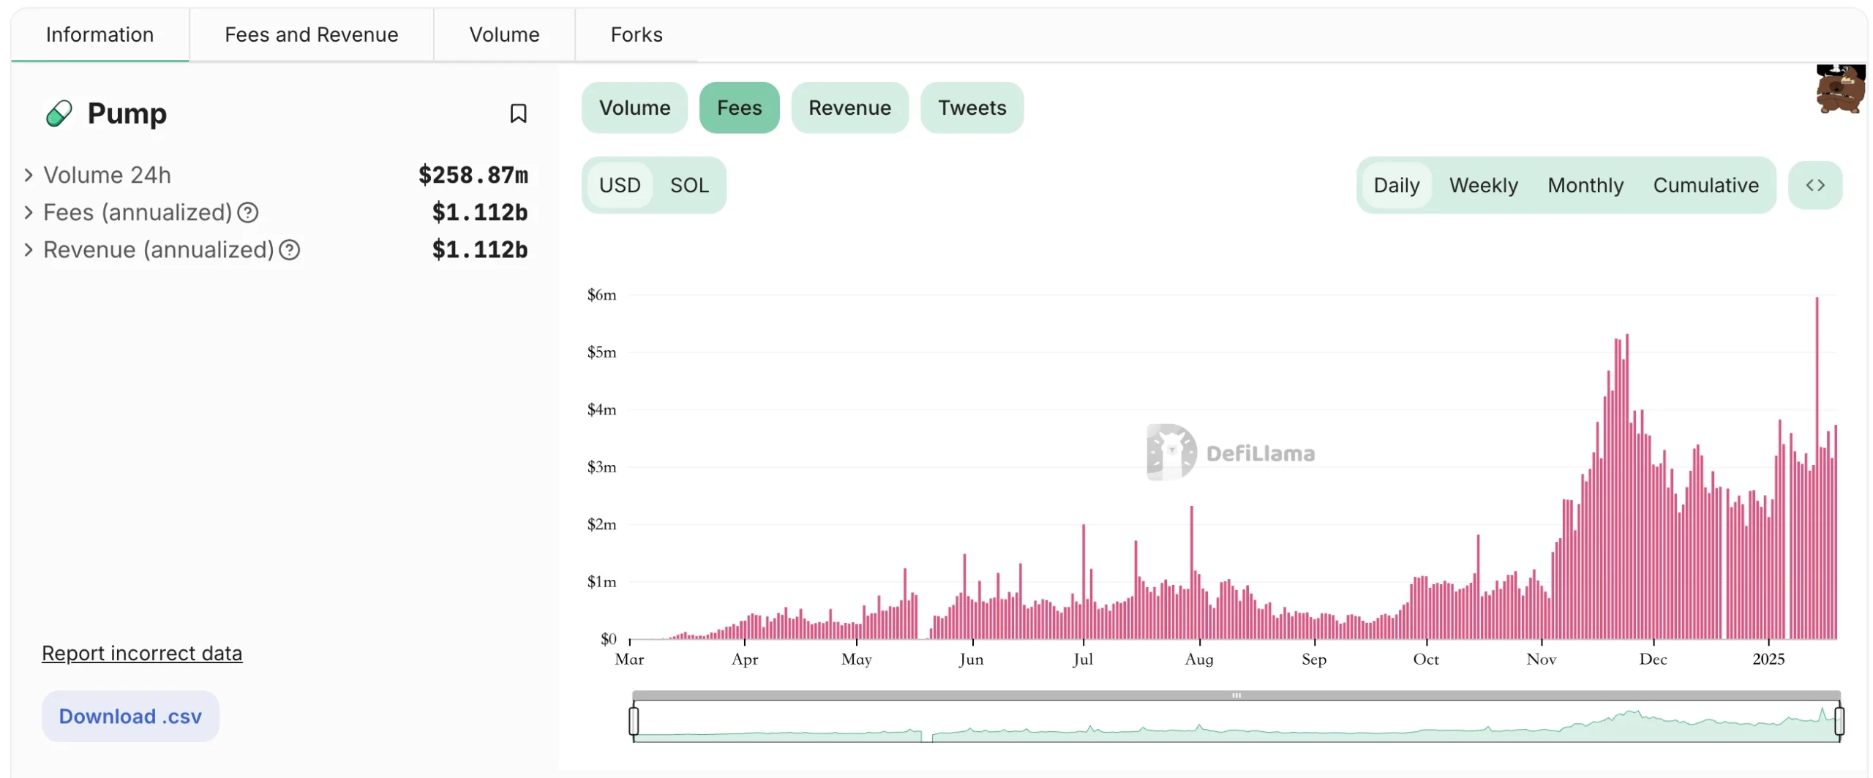Image resolution: width=1873 pixels, height=778 pixels.
Task: Click the left handle of the range slider
Action: click(634, 721)
